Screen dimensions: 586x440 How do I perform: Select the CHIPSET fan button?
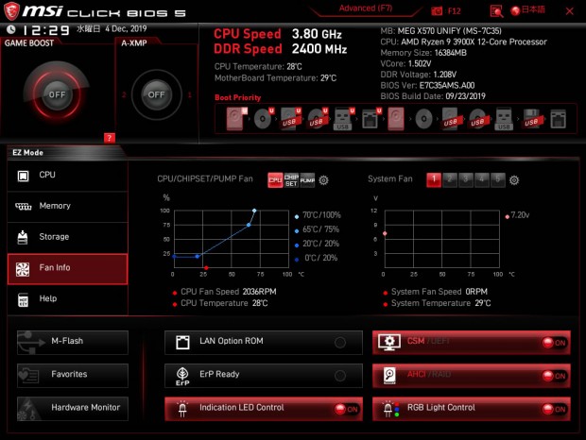point(291,180)
